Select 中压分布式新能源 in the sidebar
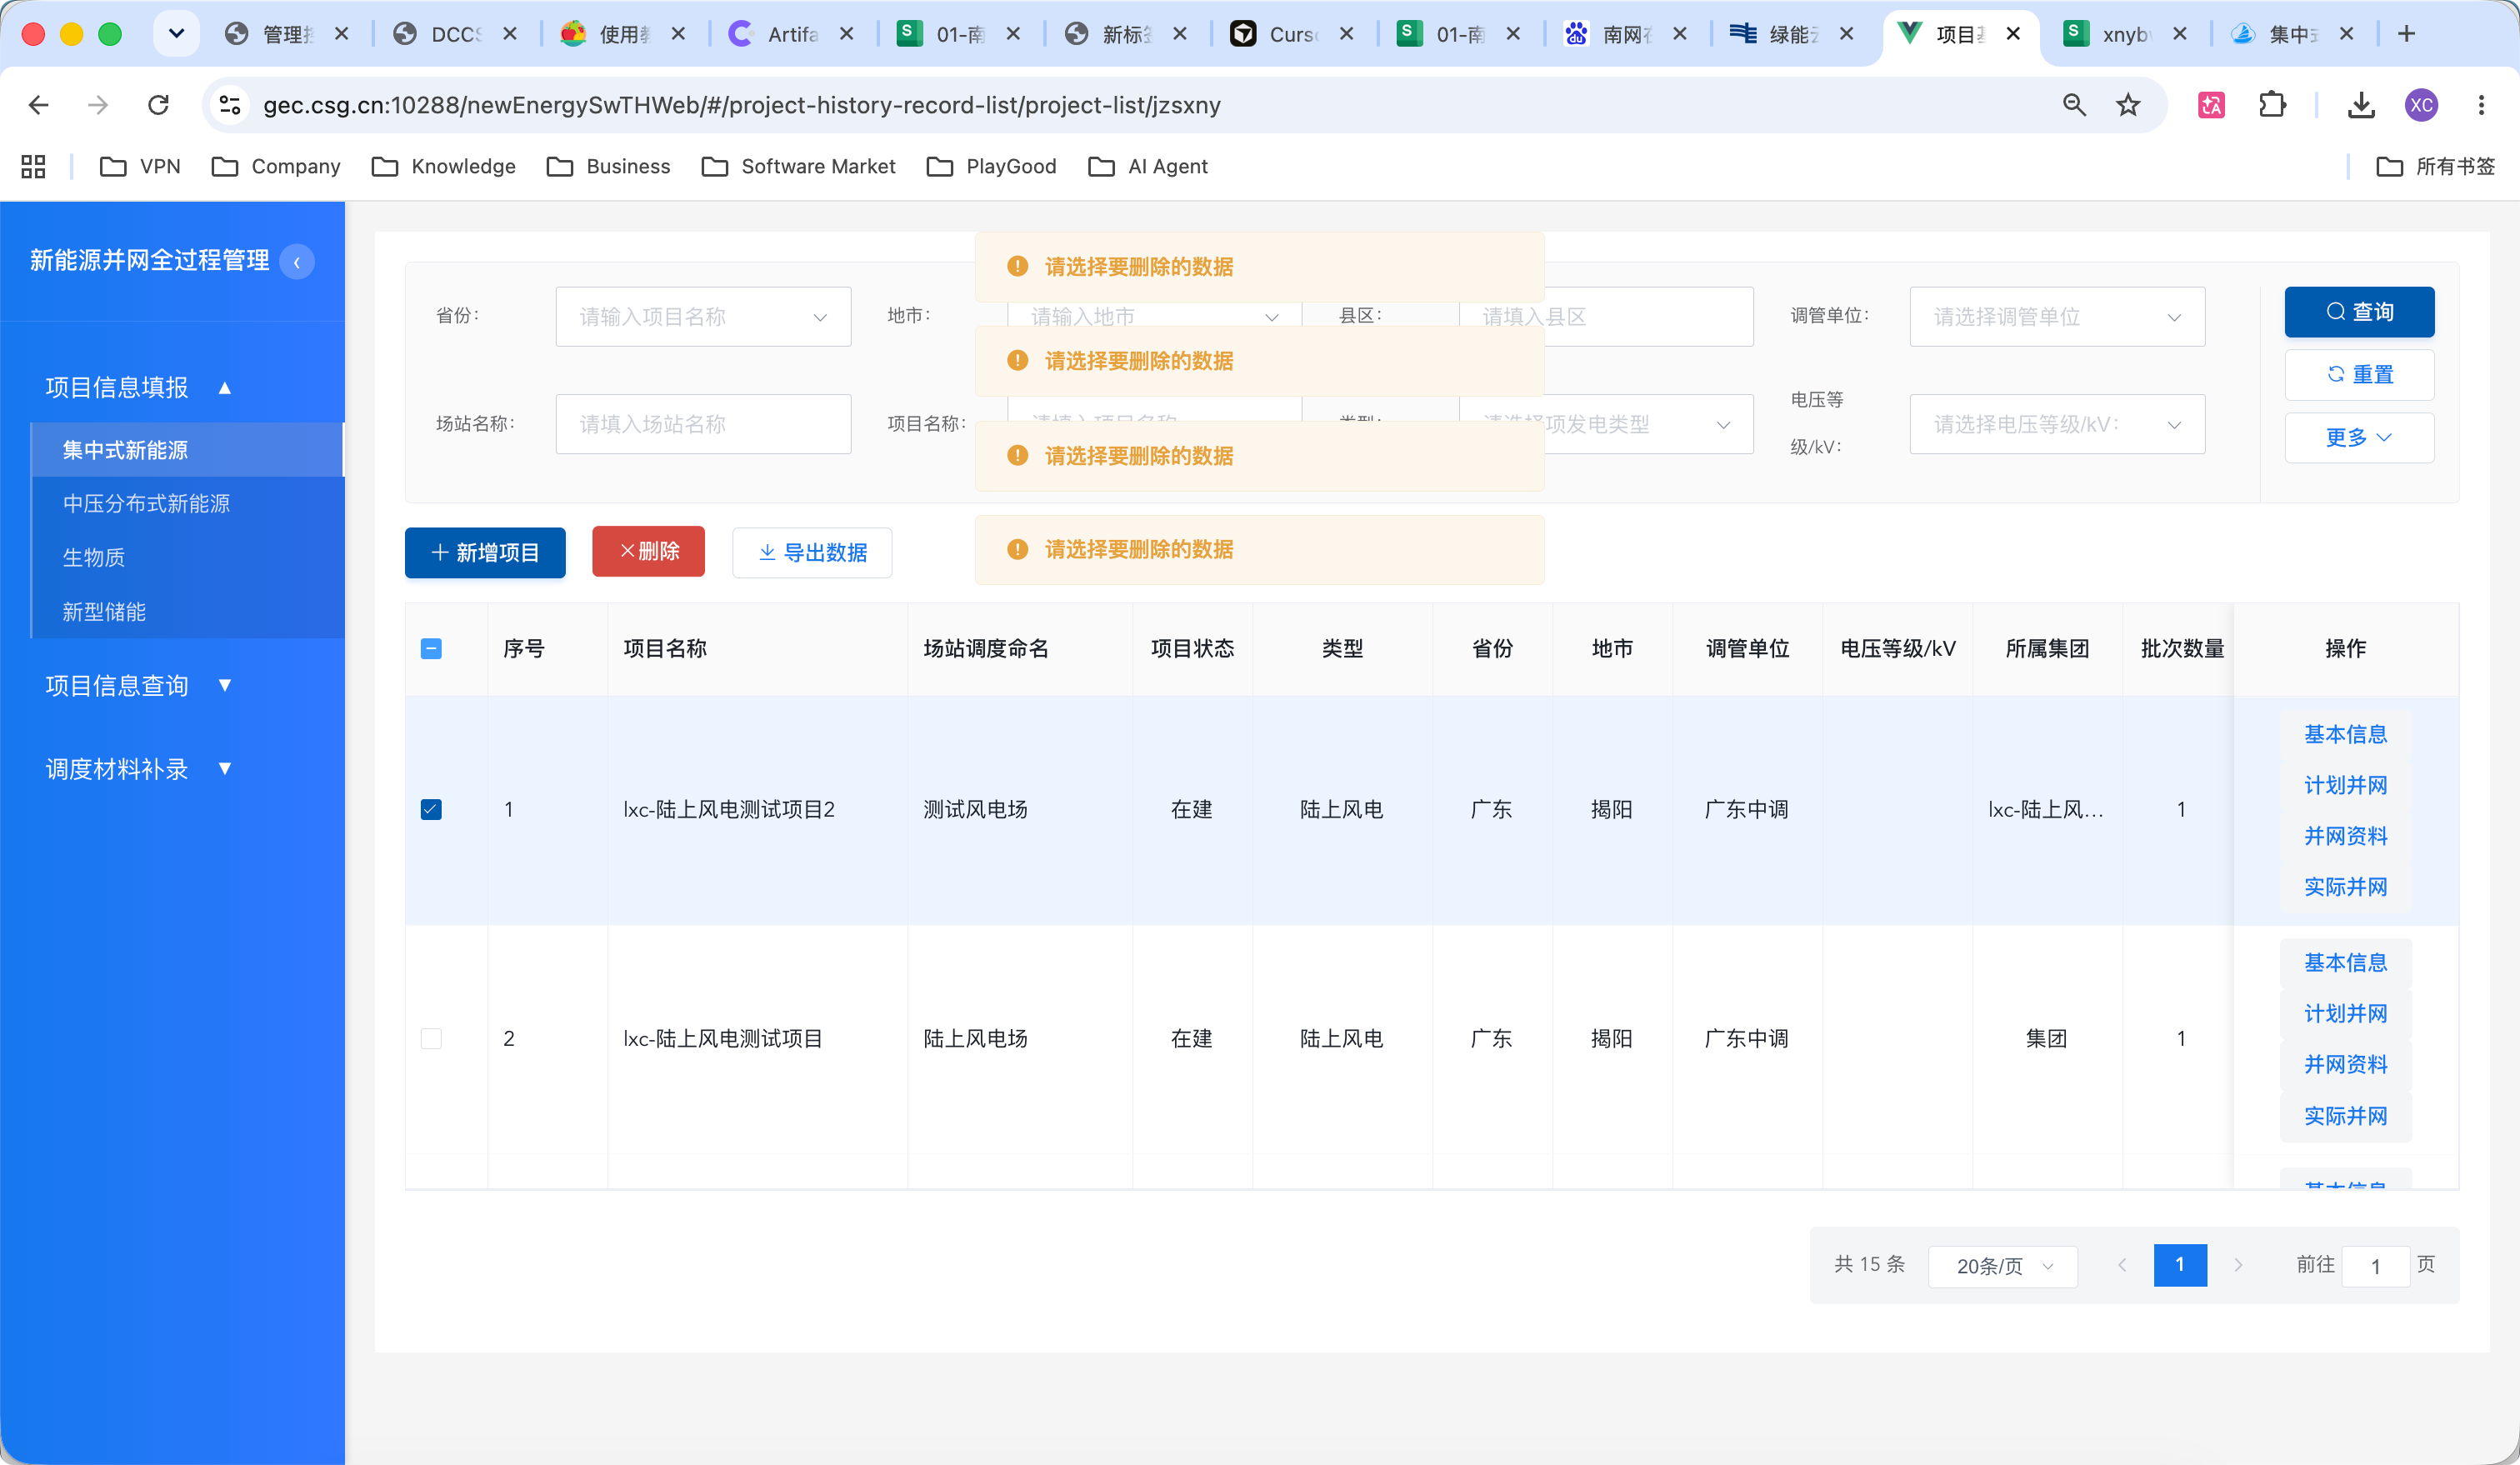This screenshot has width=2520, height=1465. click(x=188, y=504)
